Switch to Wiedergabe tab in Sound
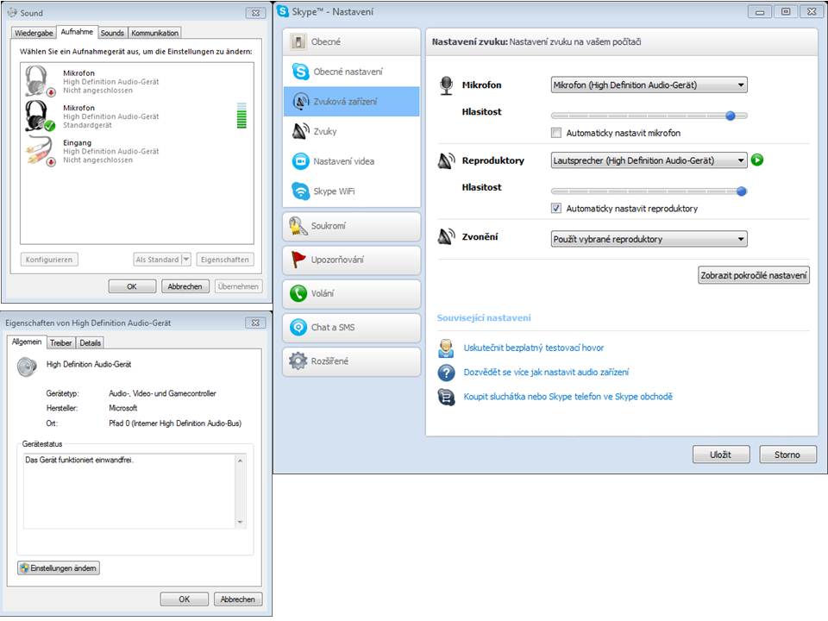The width and height of the screenshot is (828, 621). point(34,33)
